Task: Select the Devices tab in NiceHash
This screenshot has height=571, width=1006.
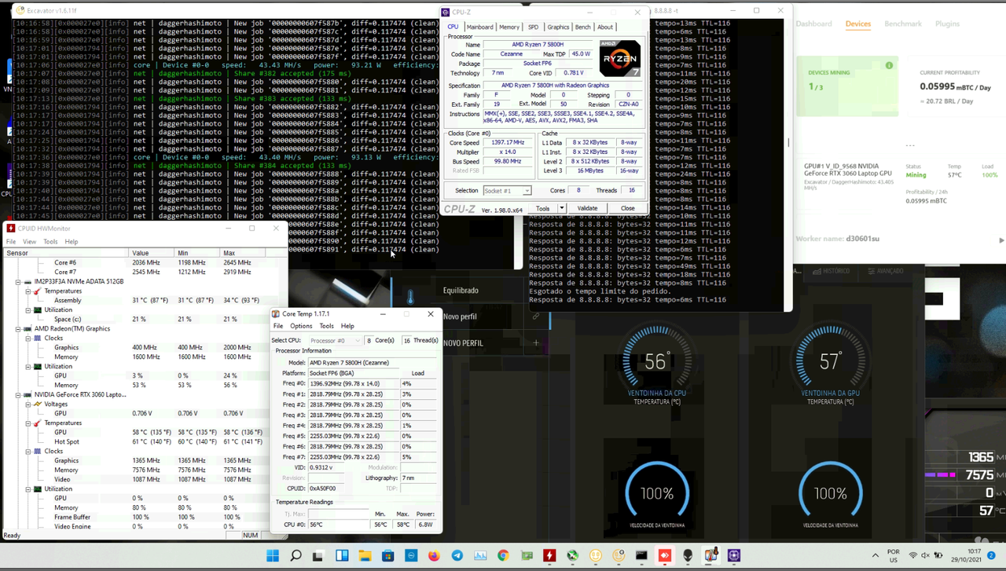Action: click(857, 24)
